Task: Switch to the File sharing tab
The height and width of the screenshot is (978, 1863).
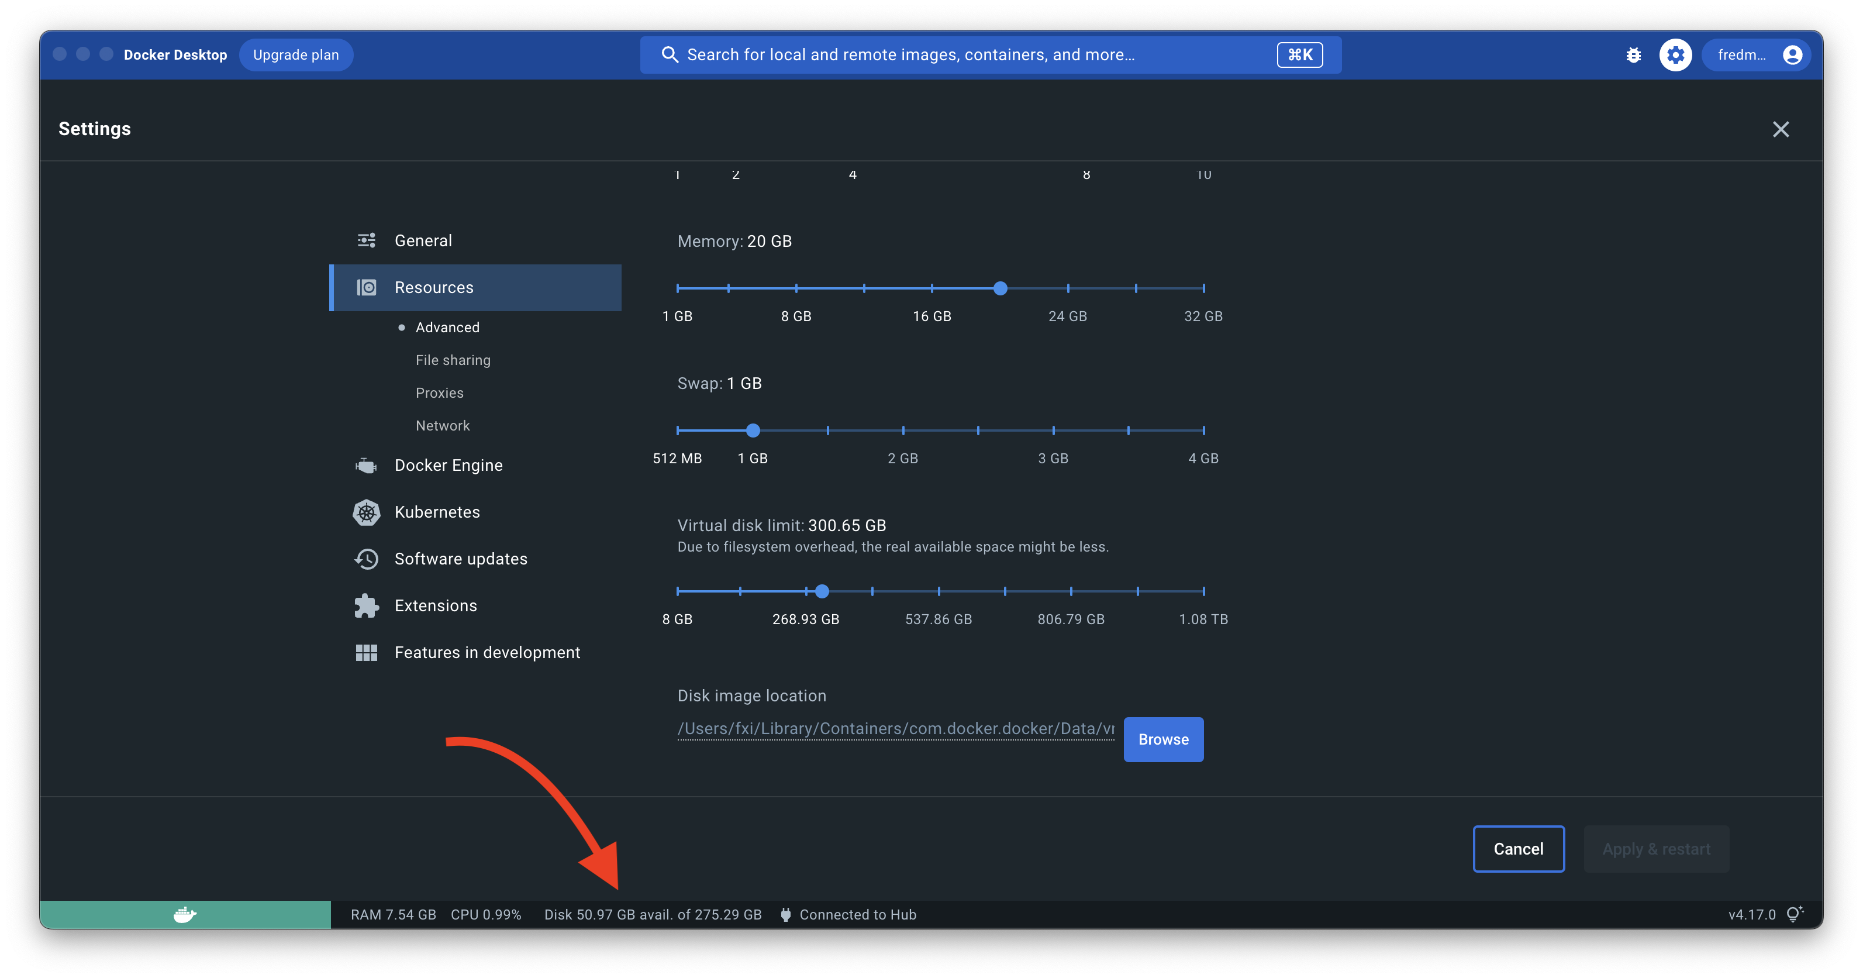Action: (x=452, y=360)
